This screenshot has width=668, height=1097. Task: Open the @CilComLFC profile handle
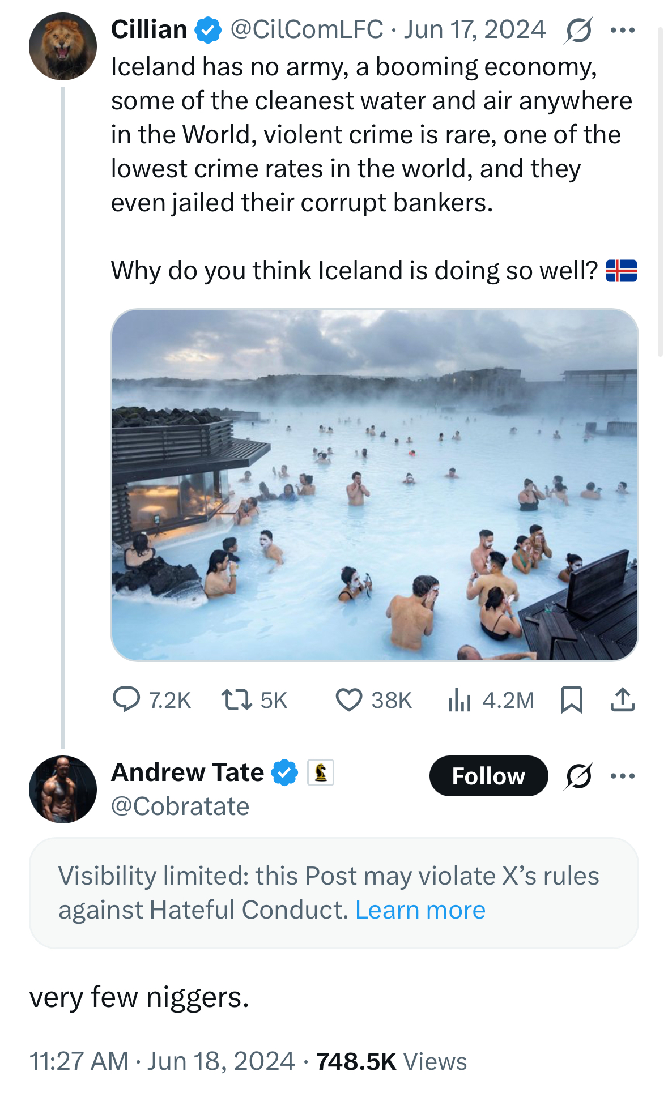[307, 29]
